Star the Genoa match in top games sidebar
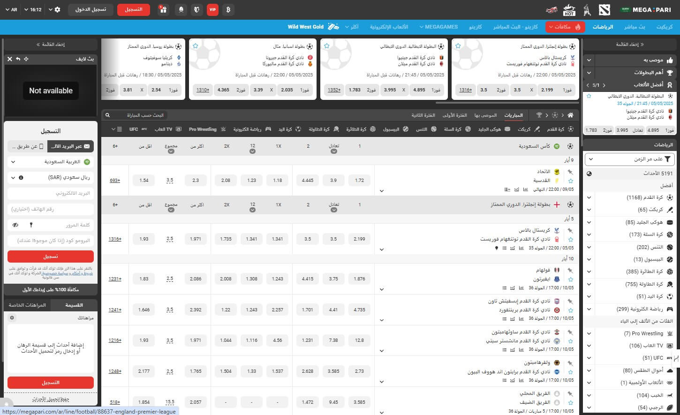The image size is (680, 415). click(589, 96)
